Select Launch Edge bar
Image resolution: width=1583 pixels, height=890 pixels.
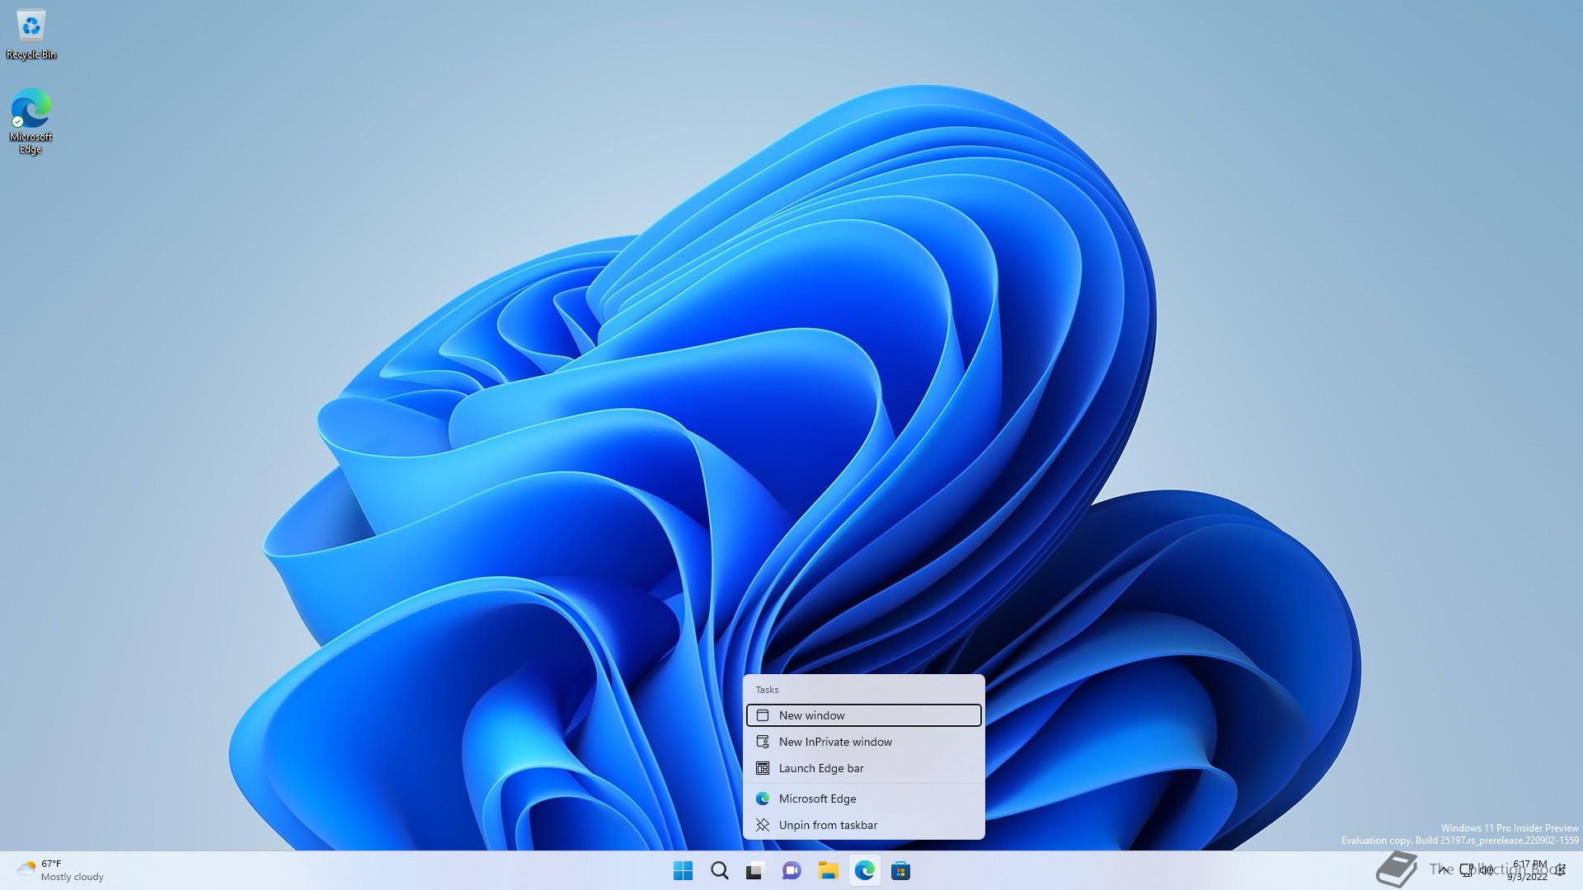coord(863,768)
